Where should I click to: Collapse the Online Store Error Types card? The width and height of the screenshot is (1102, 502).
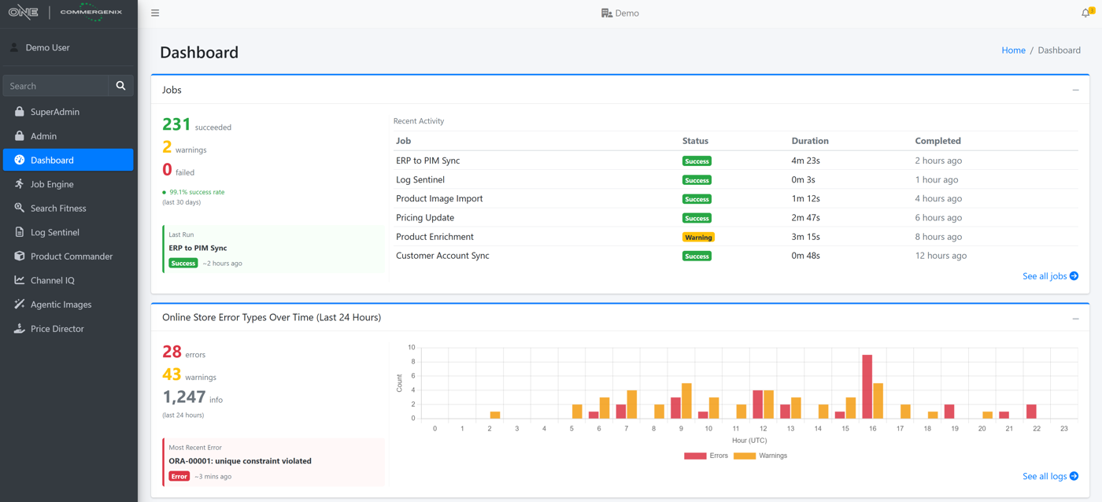pyautogui.click(x=1075, y=318)
